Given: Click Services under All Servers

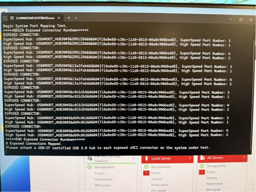Looking at the screenshot, I should 212,178.
